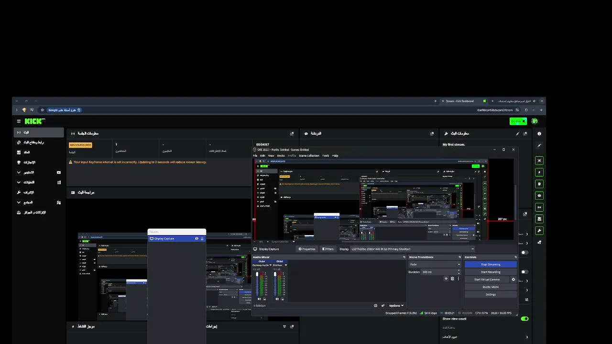Click info icon atop Kick right sidebar
The width and height of the screenshot is (612, 344).
pos(539,134)
